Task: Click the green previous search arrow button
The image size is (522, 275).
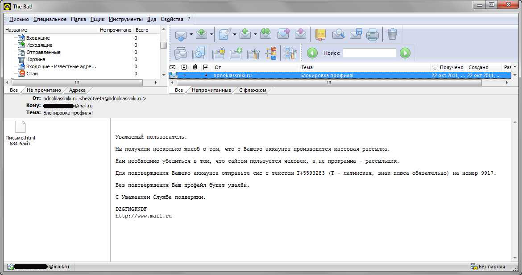Action: click(x=312, y=53)
